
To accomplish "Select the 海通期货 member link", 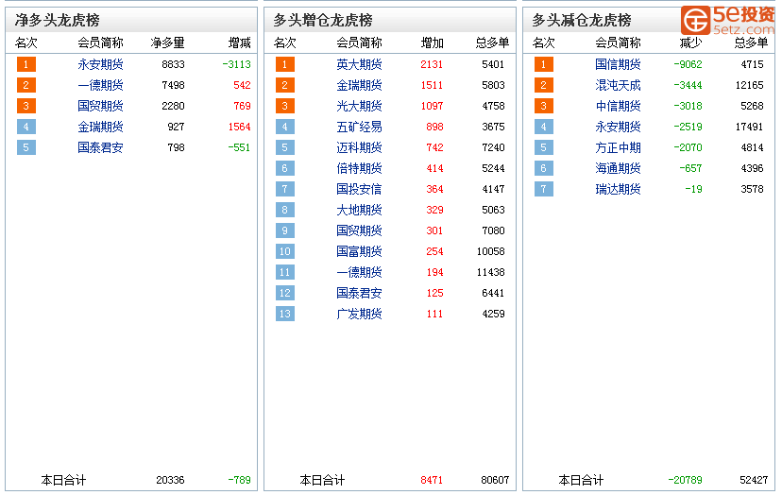I will click(618, 168).
